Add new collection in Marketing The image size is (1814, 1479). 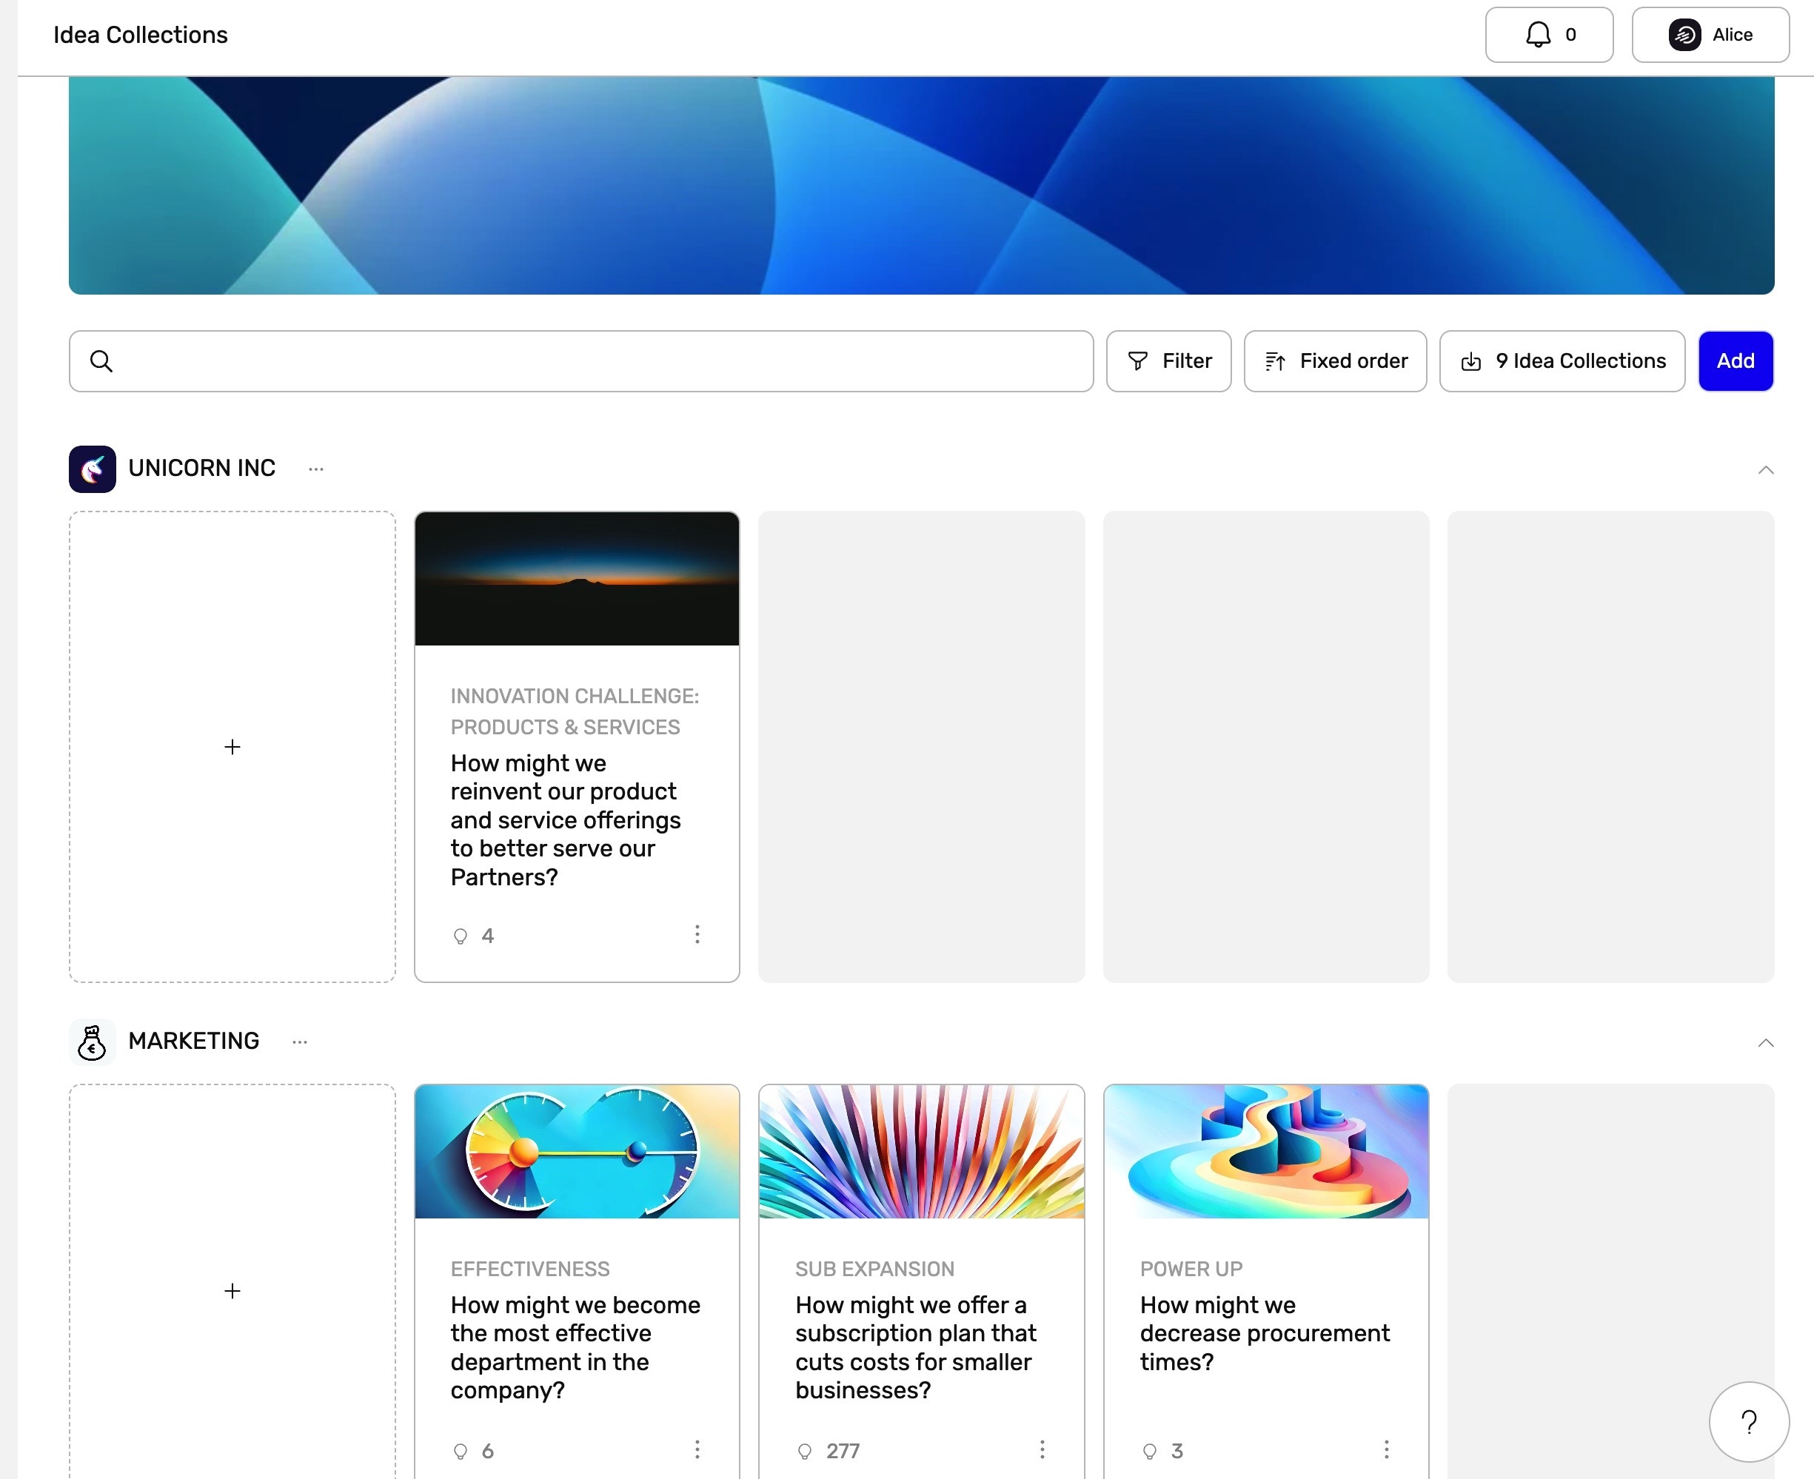[x=232, y=1291]
